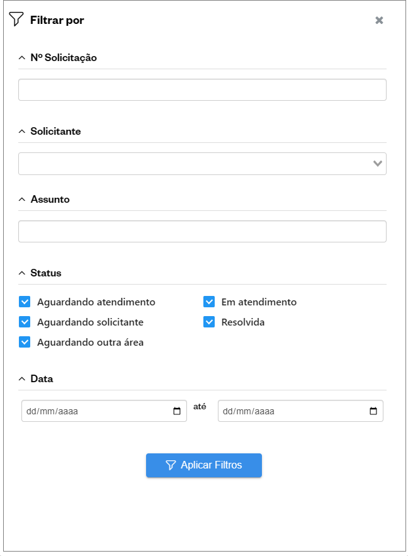408x556 pixels.
Task: Collapse the Data section chevron
Action: [x=22, y=379]
